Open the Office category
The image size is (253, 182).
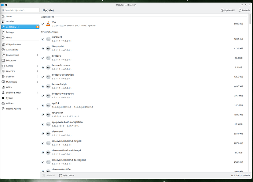point(20,87)
